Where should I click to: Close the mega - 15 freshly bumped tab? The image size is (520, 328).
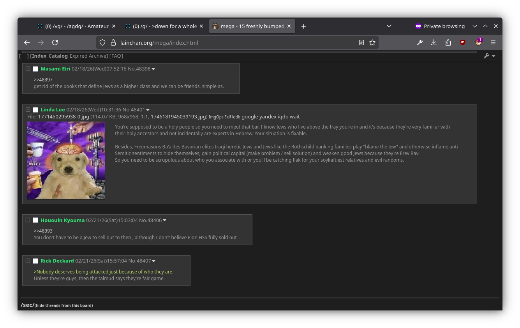[x=289, y=26]
